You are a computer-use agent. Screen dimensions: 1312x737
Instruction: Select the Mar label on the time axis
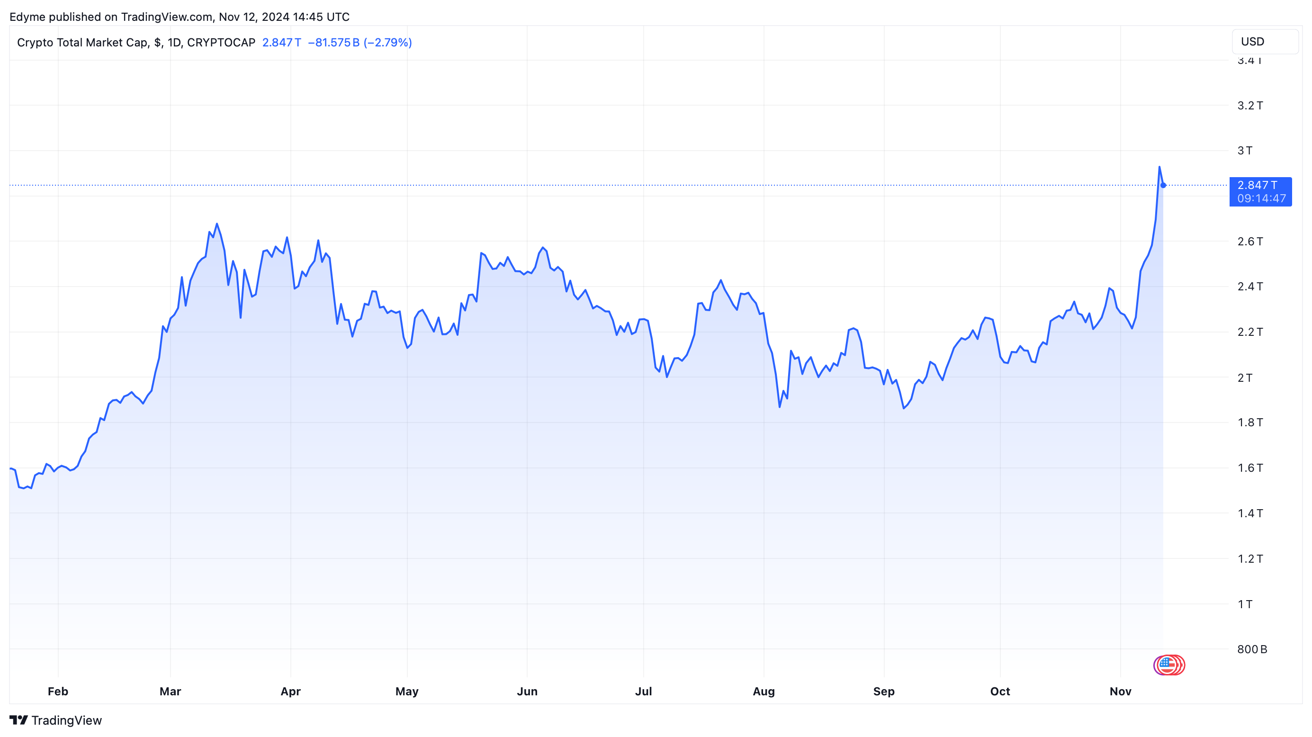(x=170, y=691)
